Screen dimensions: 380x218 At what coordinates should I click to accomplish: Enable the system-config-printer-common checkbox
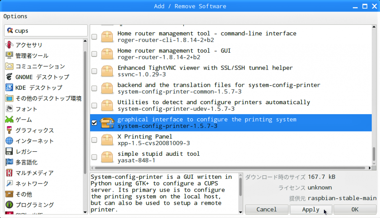pos(94,88)
